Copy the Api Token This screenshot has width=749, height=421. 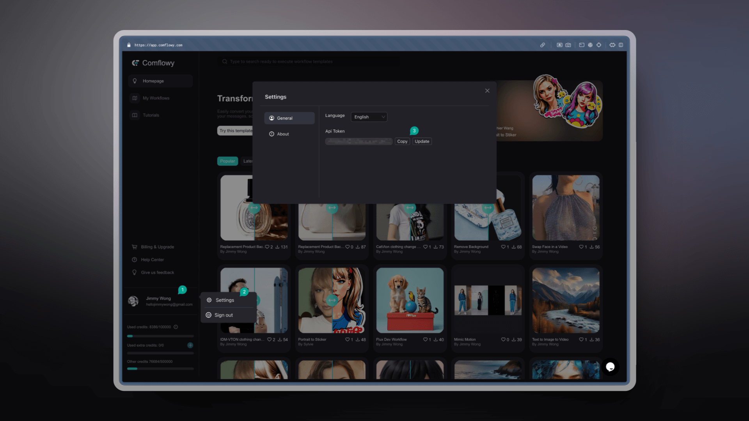pos(402,142)
